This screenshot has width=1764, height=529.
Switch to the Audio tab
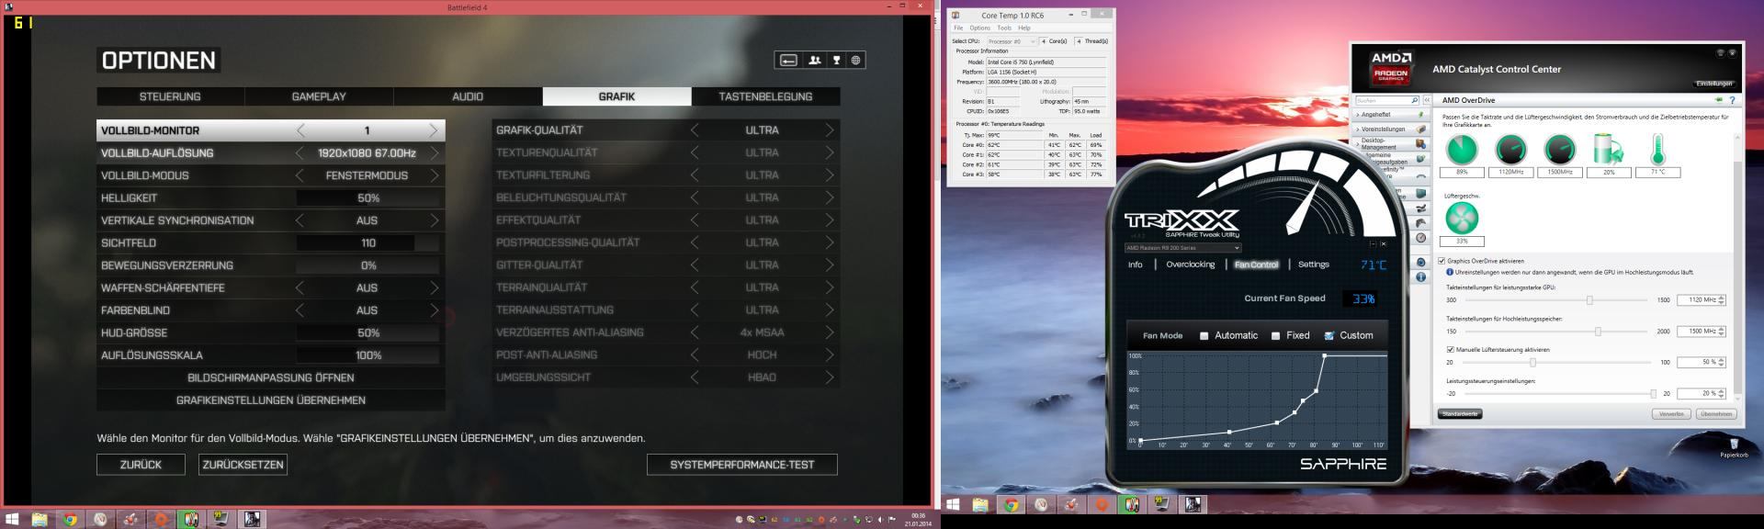[x=468, y=96]
